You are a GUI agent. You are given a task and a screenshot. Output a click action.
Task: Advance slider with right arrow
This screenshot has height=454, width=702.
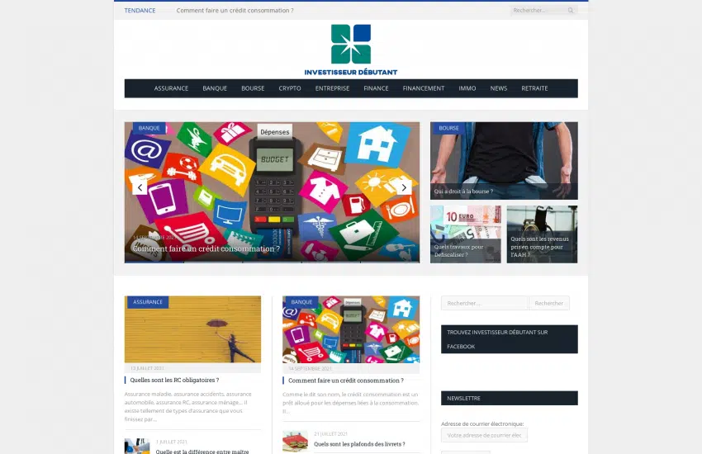[404, 187]
